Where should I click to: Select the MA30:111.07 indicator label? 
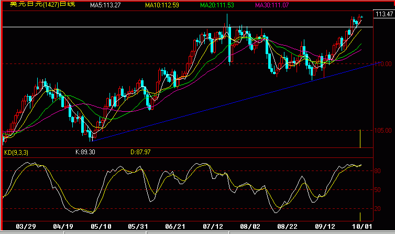pyautogui.click(x=272, y=5)
